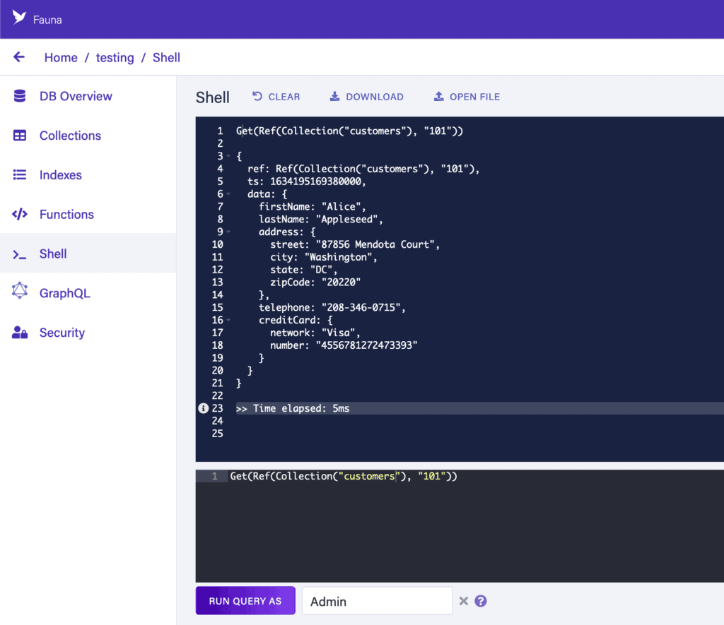
Task: Click the Collections table icon
Action: pos(20,136)
